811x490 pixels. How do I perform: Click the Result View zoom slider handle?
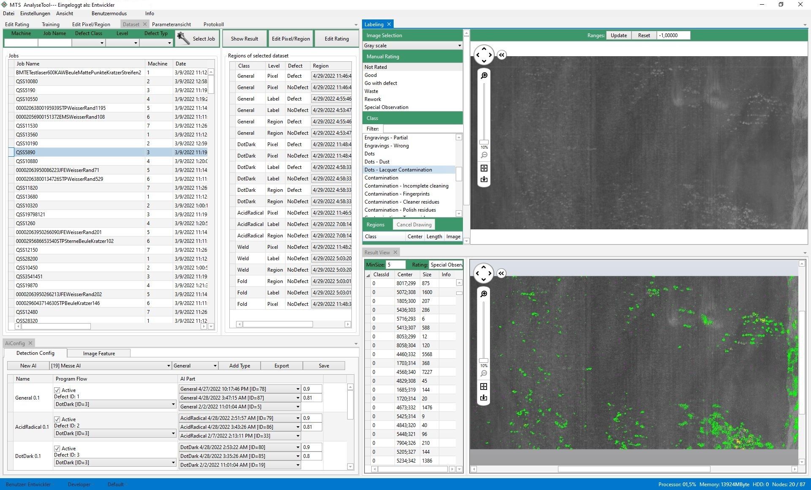point(484,361)
